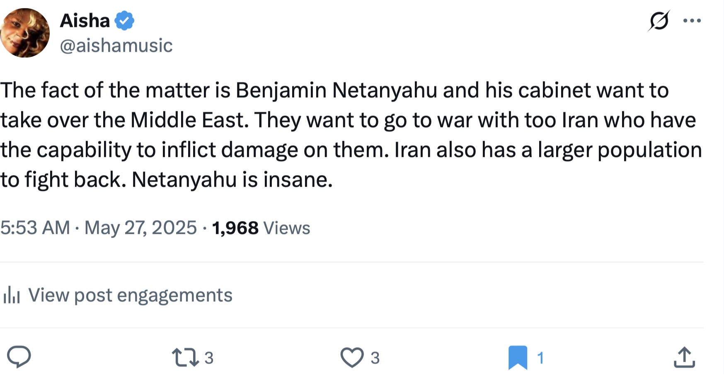Click the final sentence "Netanyahu is insane."
724x375 pixels.
coord(232,180)
